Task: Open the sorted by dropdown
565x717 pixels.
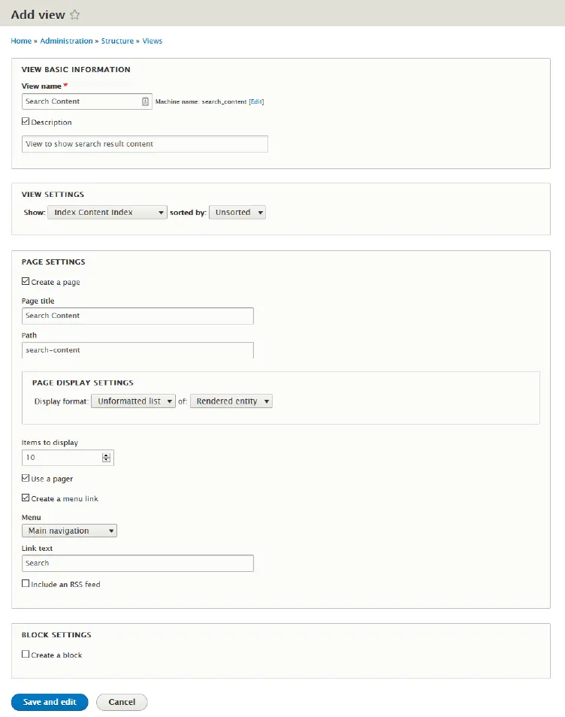Action: click(237, 212)
